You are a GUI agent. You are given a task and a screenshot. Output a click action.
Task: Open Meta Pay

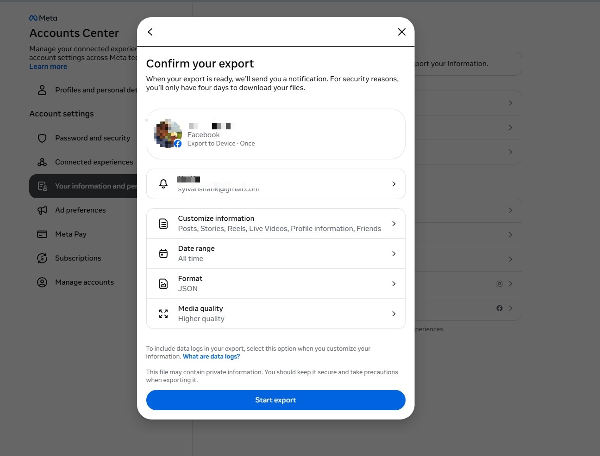[83, 234]
